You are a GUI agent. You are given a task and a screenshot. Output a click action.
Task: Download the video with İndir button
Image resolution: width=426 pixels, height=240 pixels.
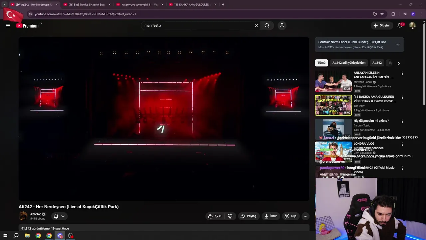click(x=271, y=216)
